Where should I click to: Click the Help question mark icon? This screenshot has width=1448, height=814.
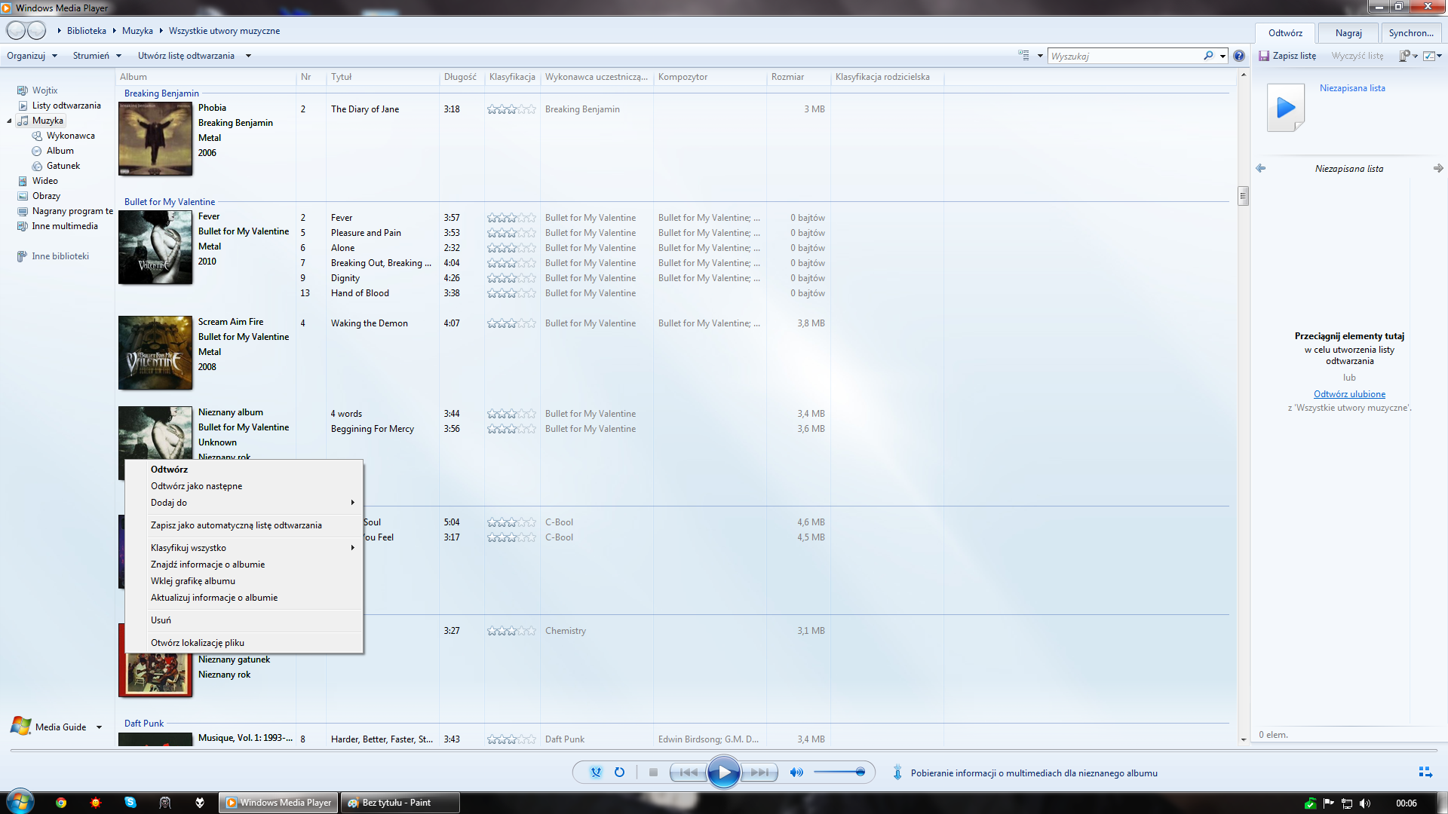pos(1239,56)
